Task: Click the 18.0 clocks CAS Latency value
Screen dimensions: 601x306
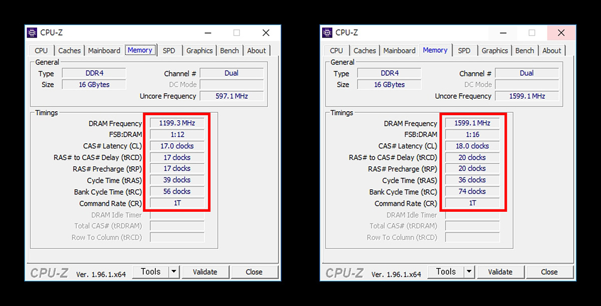Action: [472, 146]
